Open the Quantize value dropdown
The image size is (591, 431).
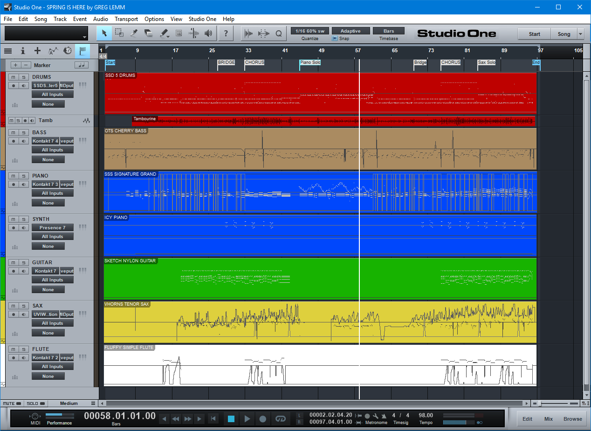(309, 31)
